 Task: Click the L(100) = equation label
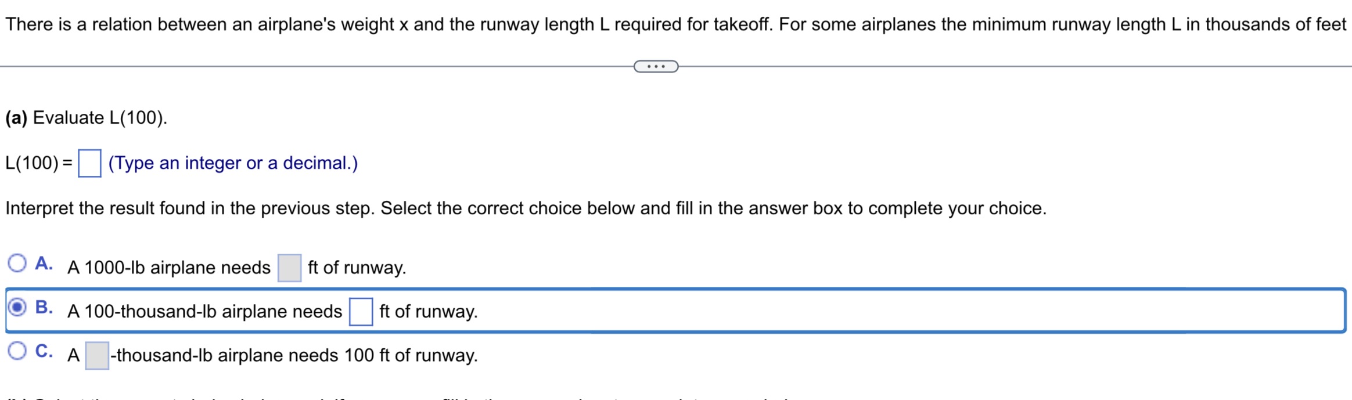pos(37,163)
